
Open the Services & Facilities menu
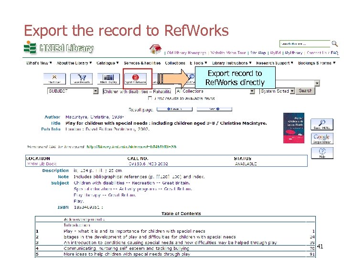142,63
